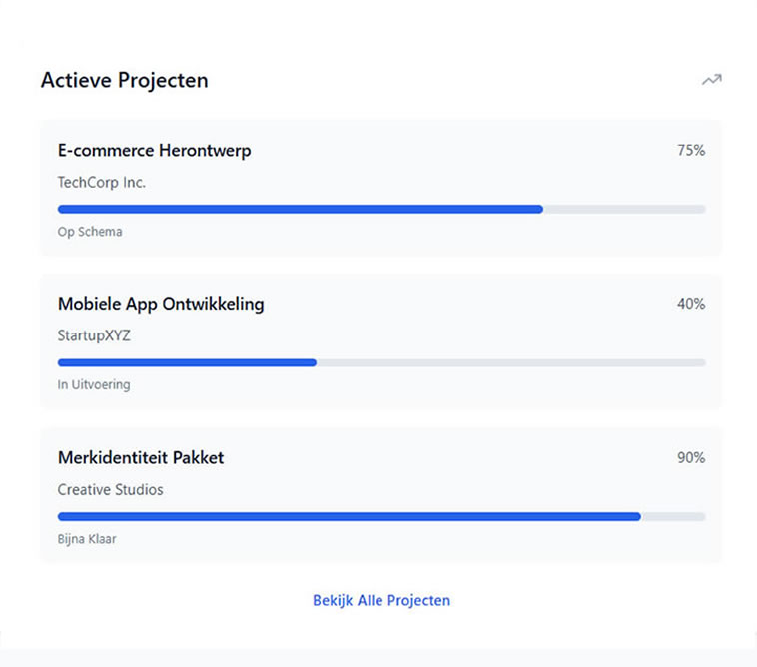Click the Actieve Projecten heading

[125, 81]
